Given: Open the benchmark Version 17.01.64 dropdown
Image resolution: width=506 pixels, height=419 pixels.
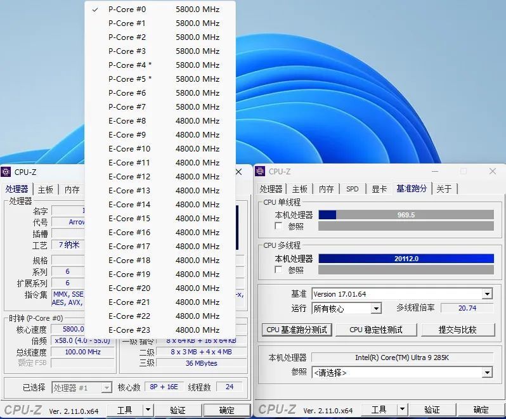Looking at the screenshot, I should 487,294.
